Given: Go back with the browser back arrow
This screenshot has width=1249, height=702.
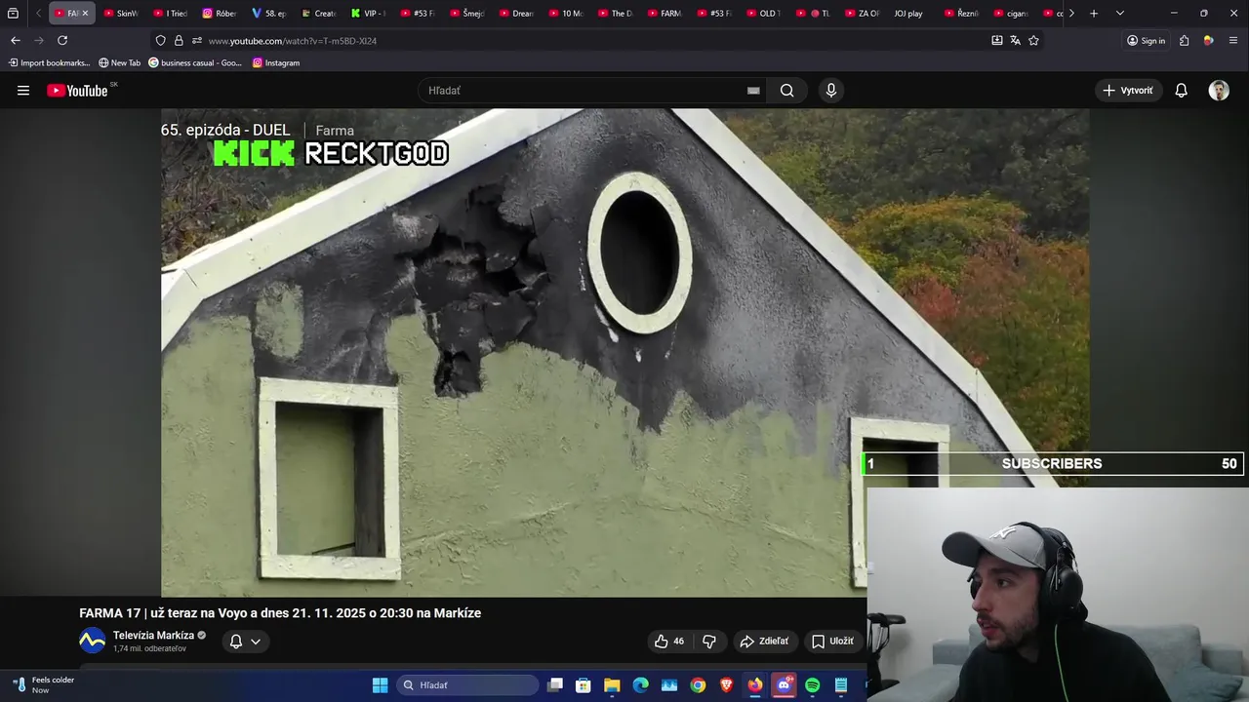Looking at the screenshot, I should (x=15, y=40).
